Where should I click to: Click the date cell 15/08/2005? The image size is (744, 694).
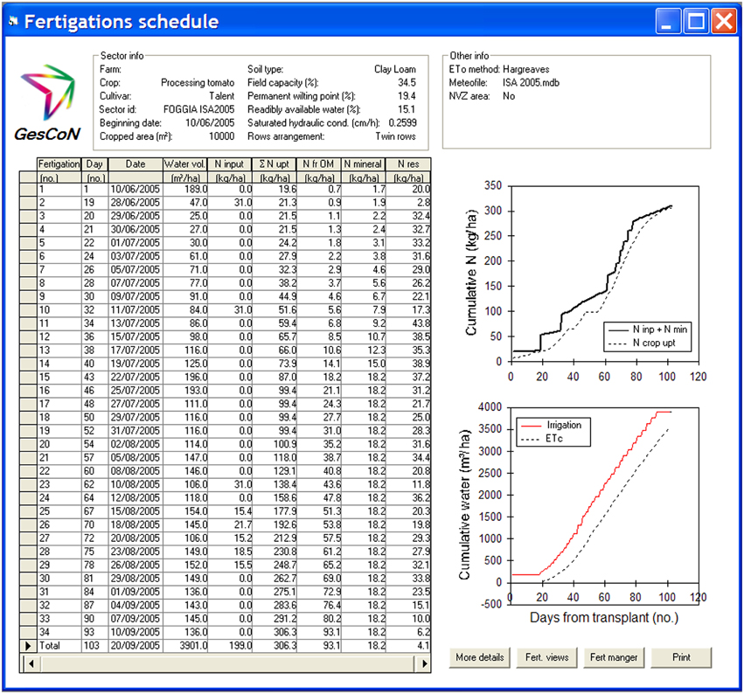(x=136, y=511)
